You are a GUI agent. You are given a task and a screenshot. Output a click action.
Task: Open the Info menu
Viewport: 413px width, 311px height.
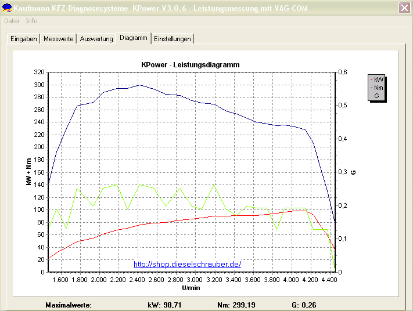point(31,21)
